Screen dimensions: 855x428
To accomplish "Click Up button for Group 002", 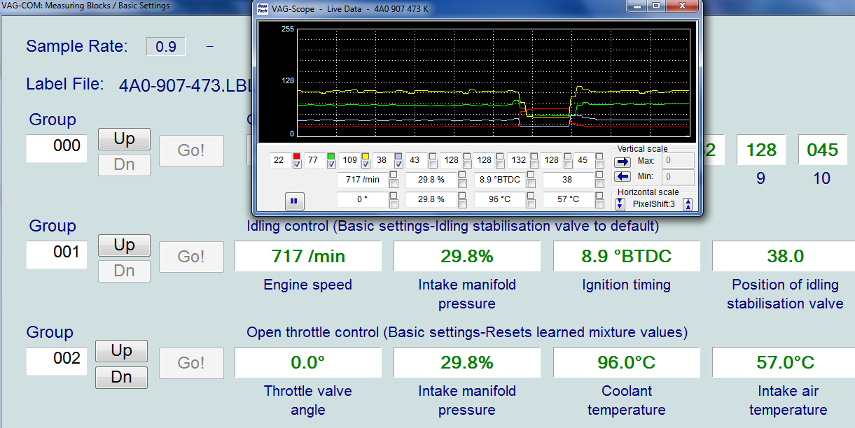I will click(121, 351).
